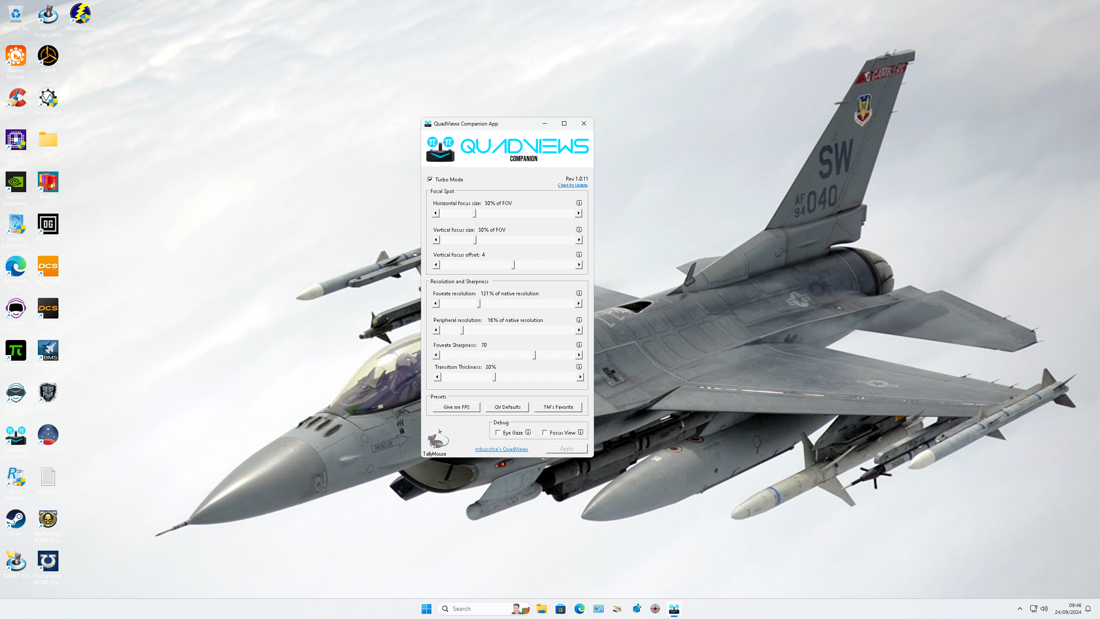Apply the Give me FPS preset
Viewport: 1100px width, 619px height.
(x=456, y=407)
